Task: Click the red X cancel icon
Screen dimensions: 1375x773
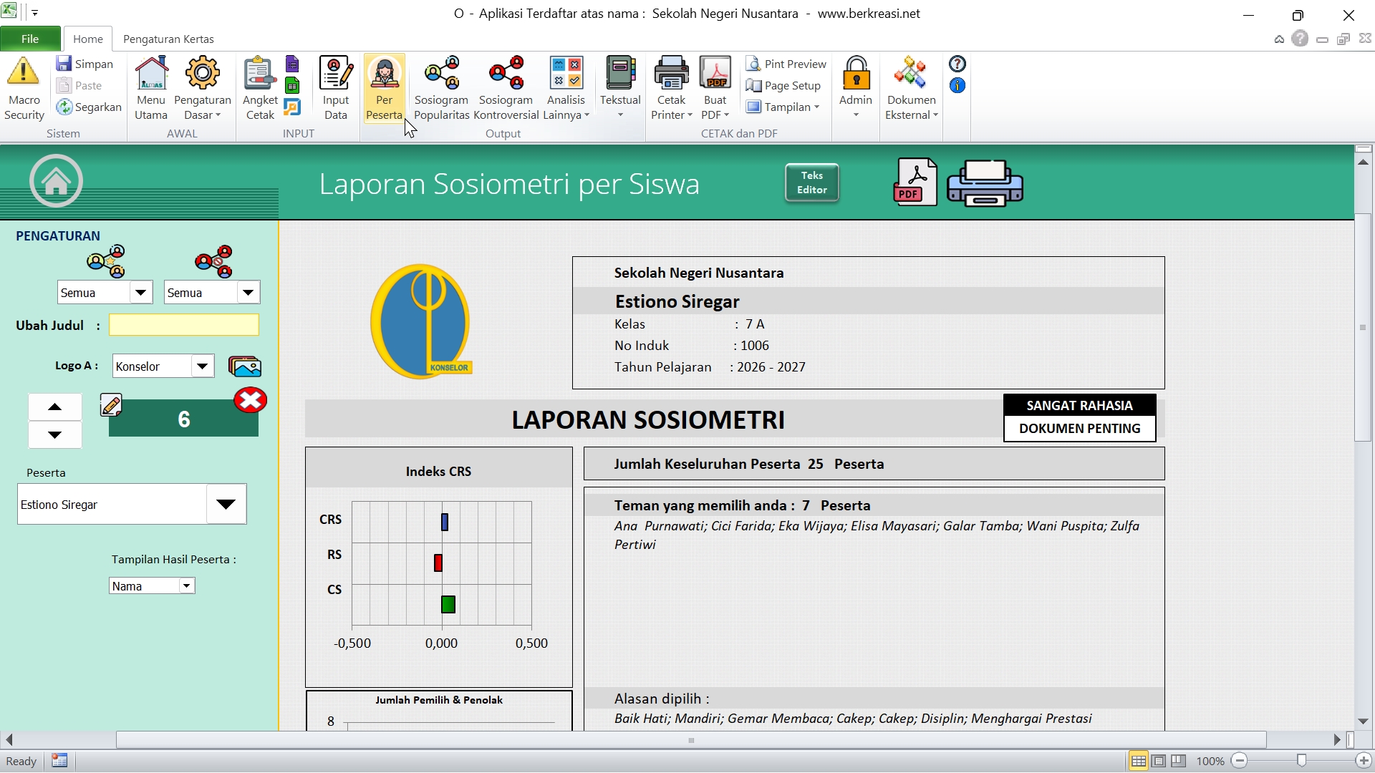Action: pos(250,400)
